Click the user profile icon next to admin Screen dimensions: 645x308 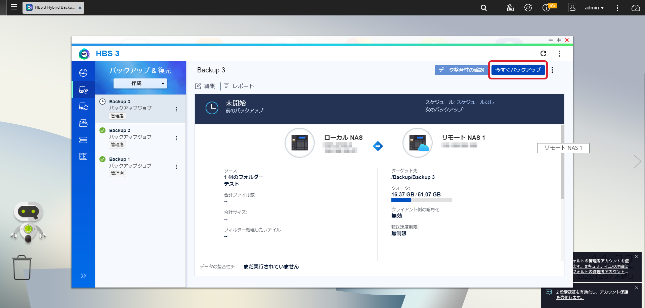(572, 8)
